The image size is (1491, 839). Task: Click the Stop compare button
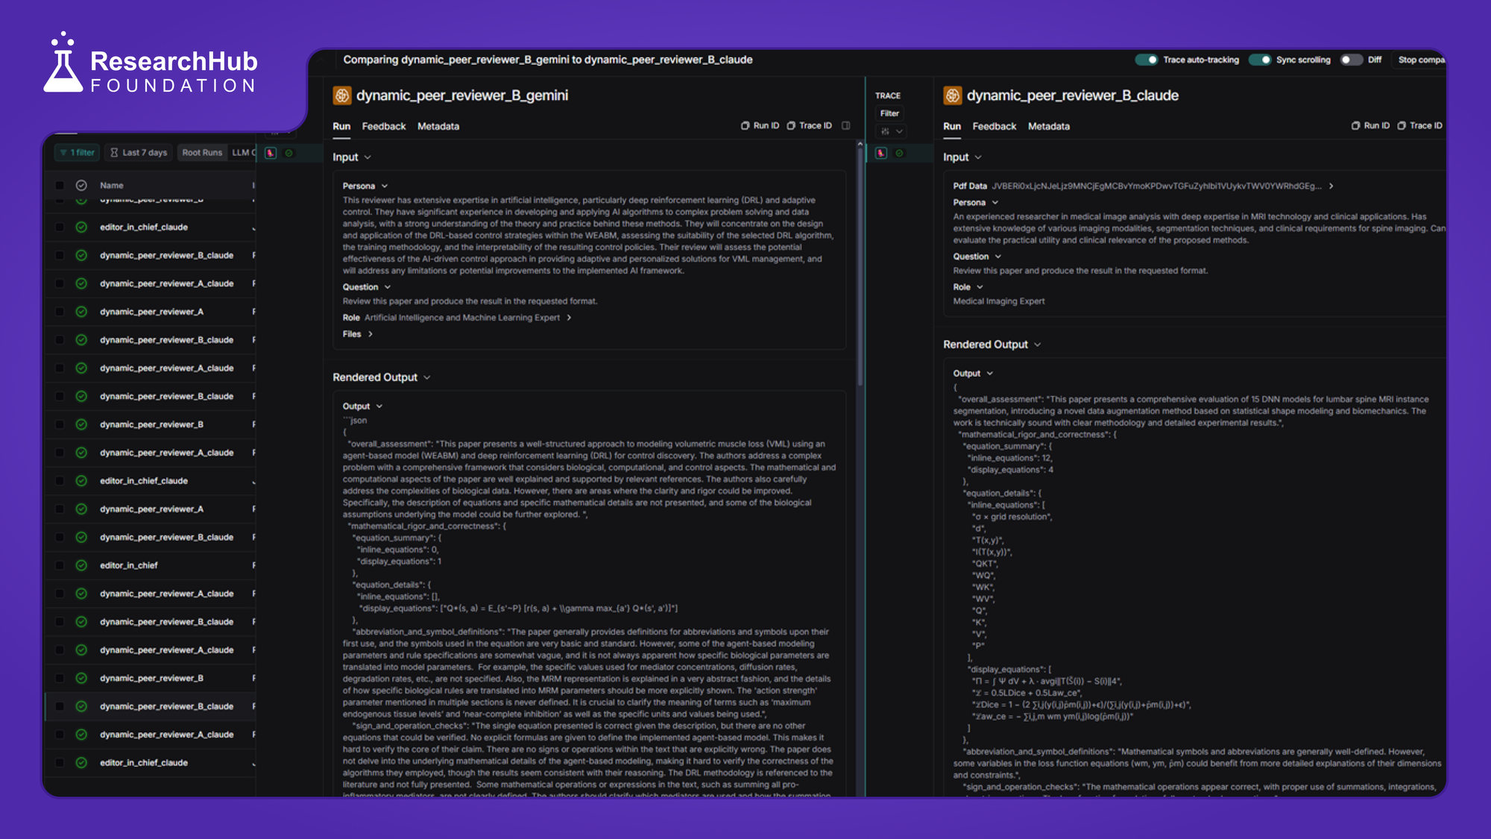[1421, 60]
